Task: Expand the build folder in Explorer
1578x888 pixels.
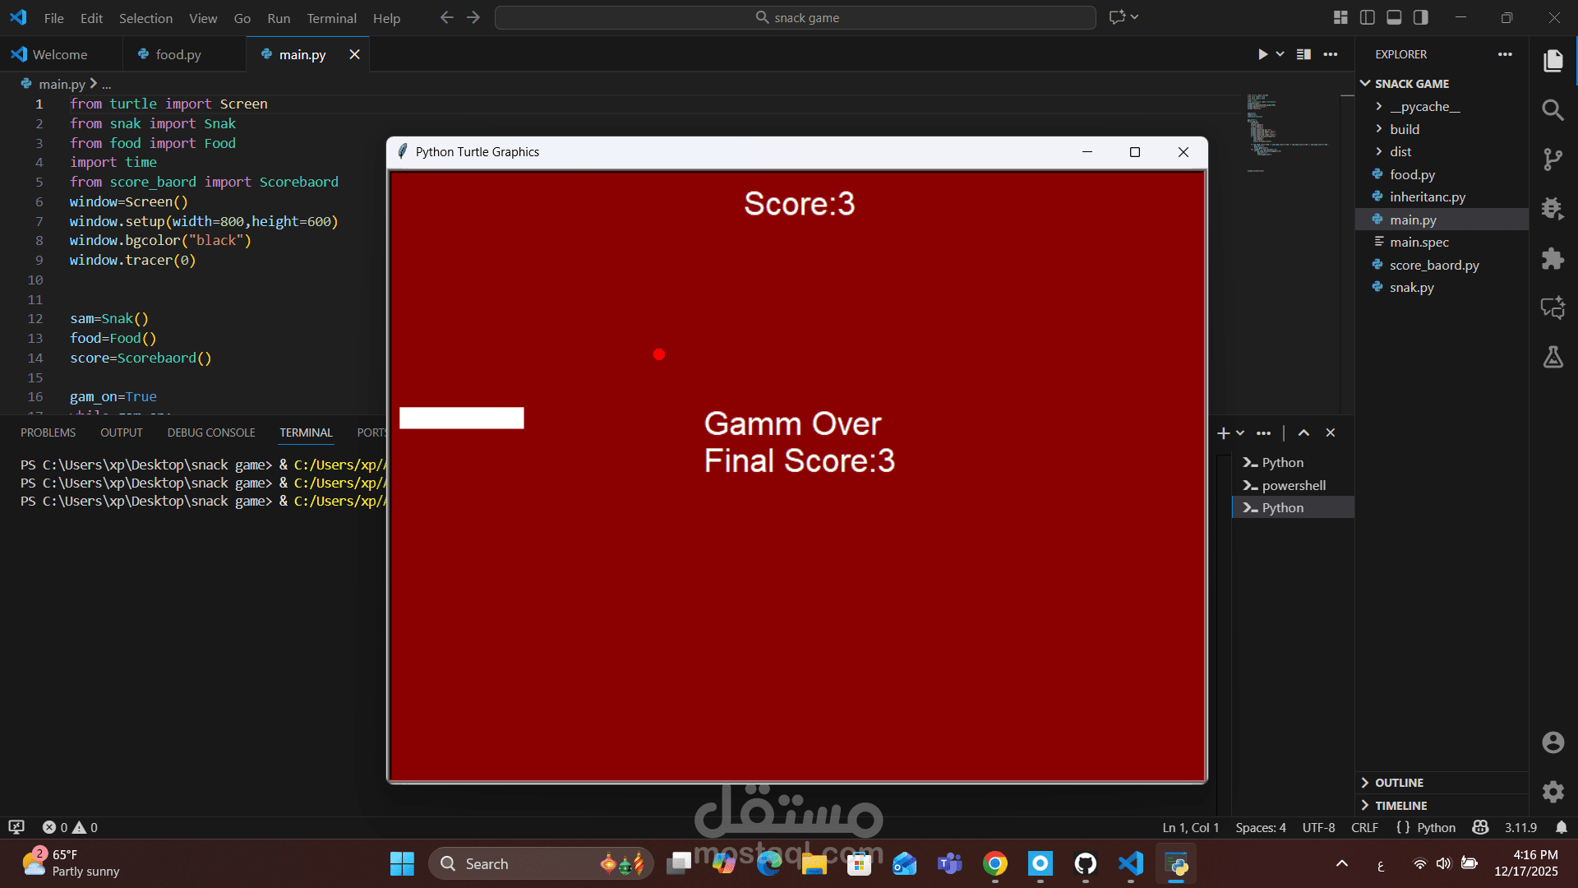Action: (1404, 129)
